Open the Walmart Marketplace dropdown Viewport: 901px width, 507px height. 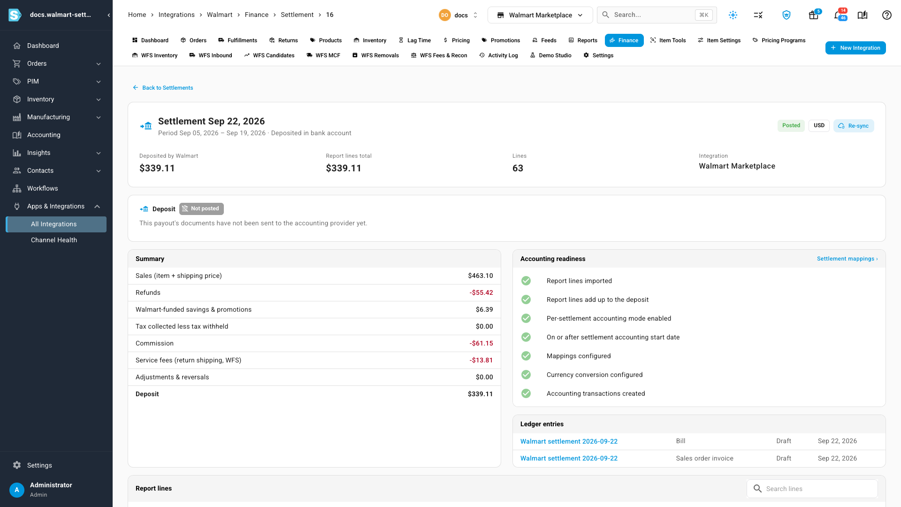click(x=540, y=15)
